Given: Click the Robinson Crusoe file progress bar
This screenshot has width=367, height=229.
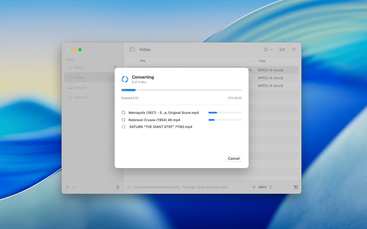Looking at the screenshot, I should (225, 120).
